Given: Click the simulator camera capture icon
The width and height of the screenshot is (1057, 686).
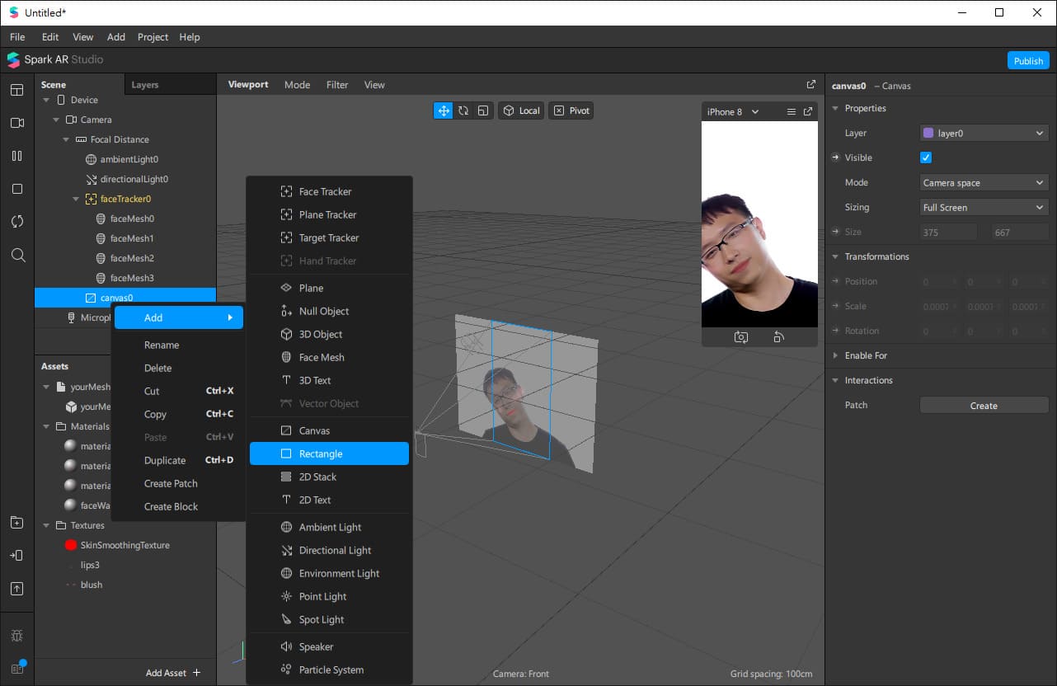Looking at the screenshot, I should tap(740, 337).
